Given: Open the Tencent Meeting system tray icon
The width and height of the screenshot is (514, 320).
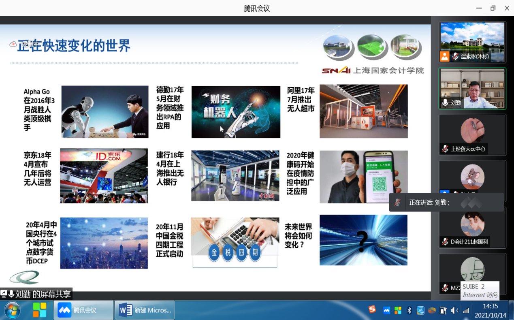Looking at the screenshot, I should [386, 310].
